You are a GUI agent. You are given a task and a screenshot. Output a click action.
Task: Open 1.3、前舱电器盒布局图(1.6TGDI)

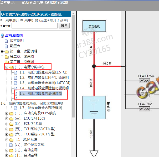click(x=45, y=83)
